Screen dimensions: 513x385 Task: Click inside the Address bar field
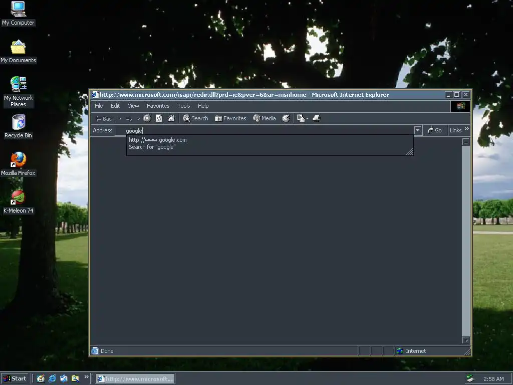[265, 131]
